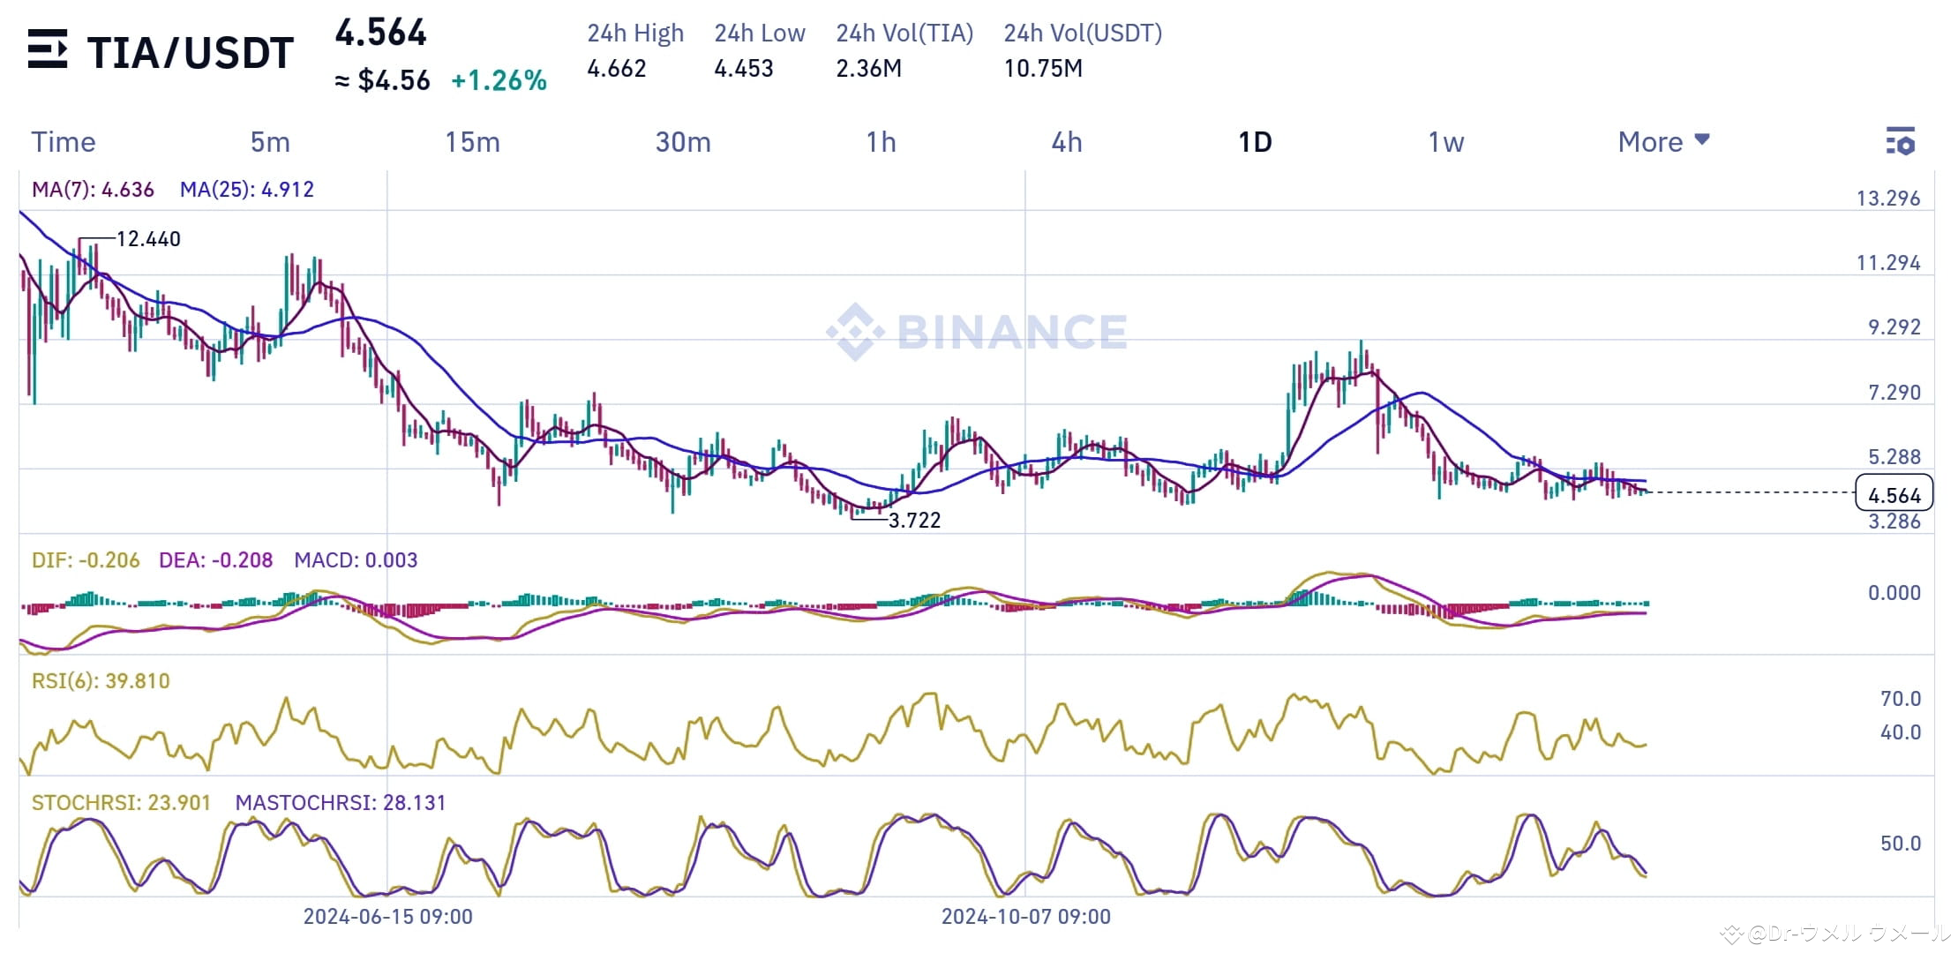
Task: Switch to the 1h timeframe tab
Action: point(880,141)
